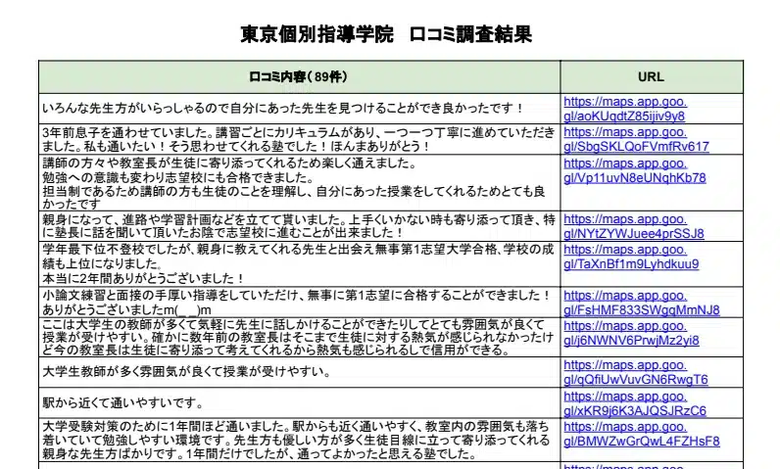Click the review starting 大学受験対策のために1年間
The width and height of the screenshot is (780, 469).
(296, 441)
